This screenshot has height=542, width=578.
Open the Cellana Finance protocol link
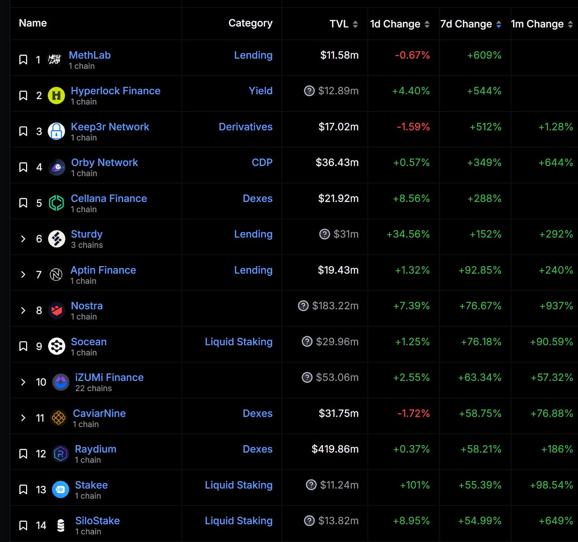pos(109,198)
